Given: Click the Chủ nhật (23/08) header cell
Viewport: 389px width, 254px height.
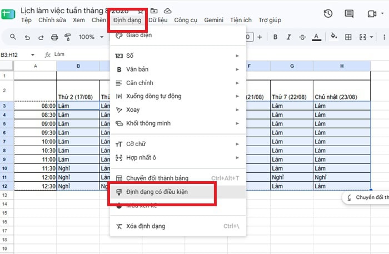Looking at the screenshot, I should click(x=342, y=91).
